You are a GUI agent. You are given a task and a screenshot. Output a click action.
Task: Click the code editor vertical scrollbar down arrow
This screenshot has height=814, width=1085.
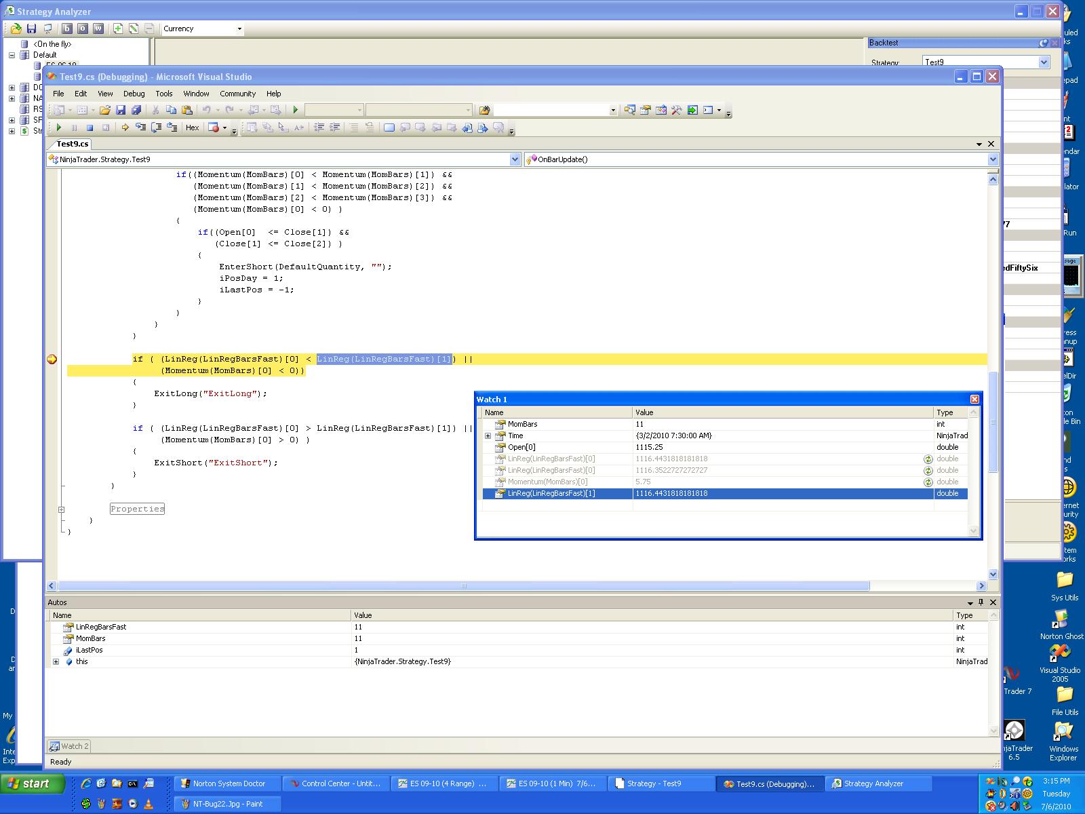coord(993,575)
